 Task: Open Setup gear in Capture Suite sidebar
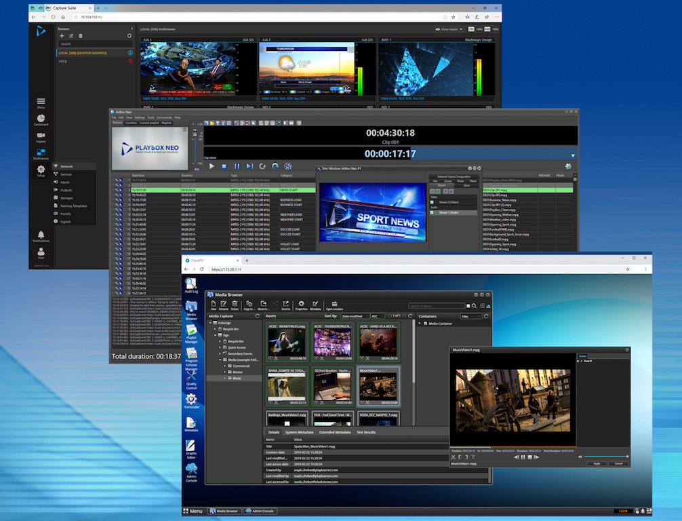[x=41, y=171]
